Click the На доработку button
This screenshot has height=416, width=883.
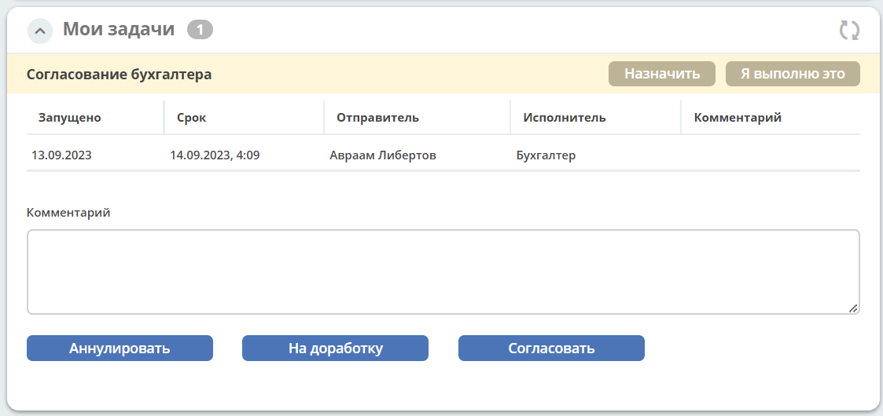(335, 348)
